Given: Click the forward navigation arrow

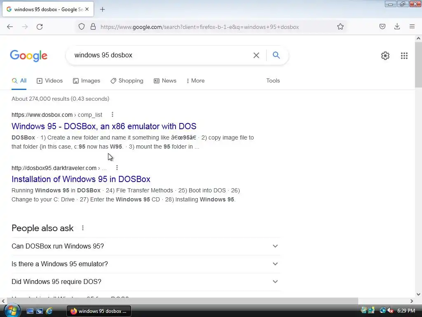Looking at the screenshot, I should coord(25,27).
